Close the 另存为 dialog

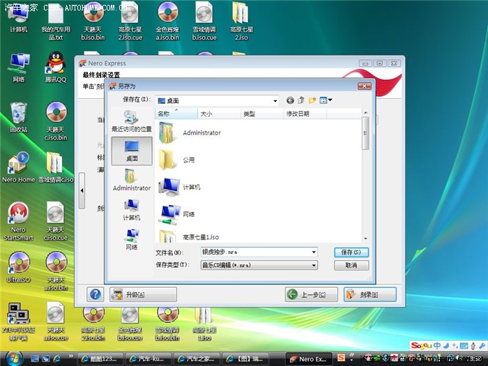[x=365, y=86]
